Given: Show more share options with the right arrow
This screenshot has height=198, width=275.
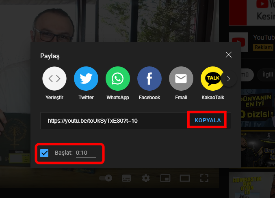Looking at the screenshot, I should tap(229, 79).
